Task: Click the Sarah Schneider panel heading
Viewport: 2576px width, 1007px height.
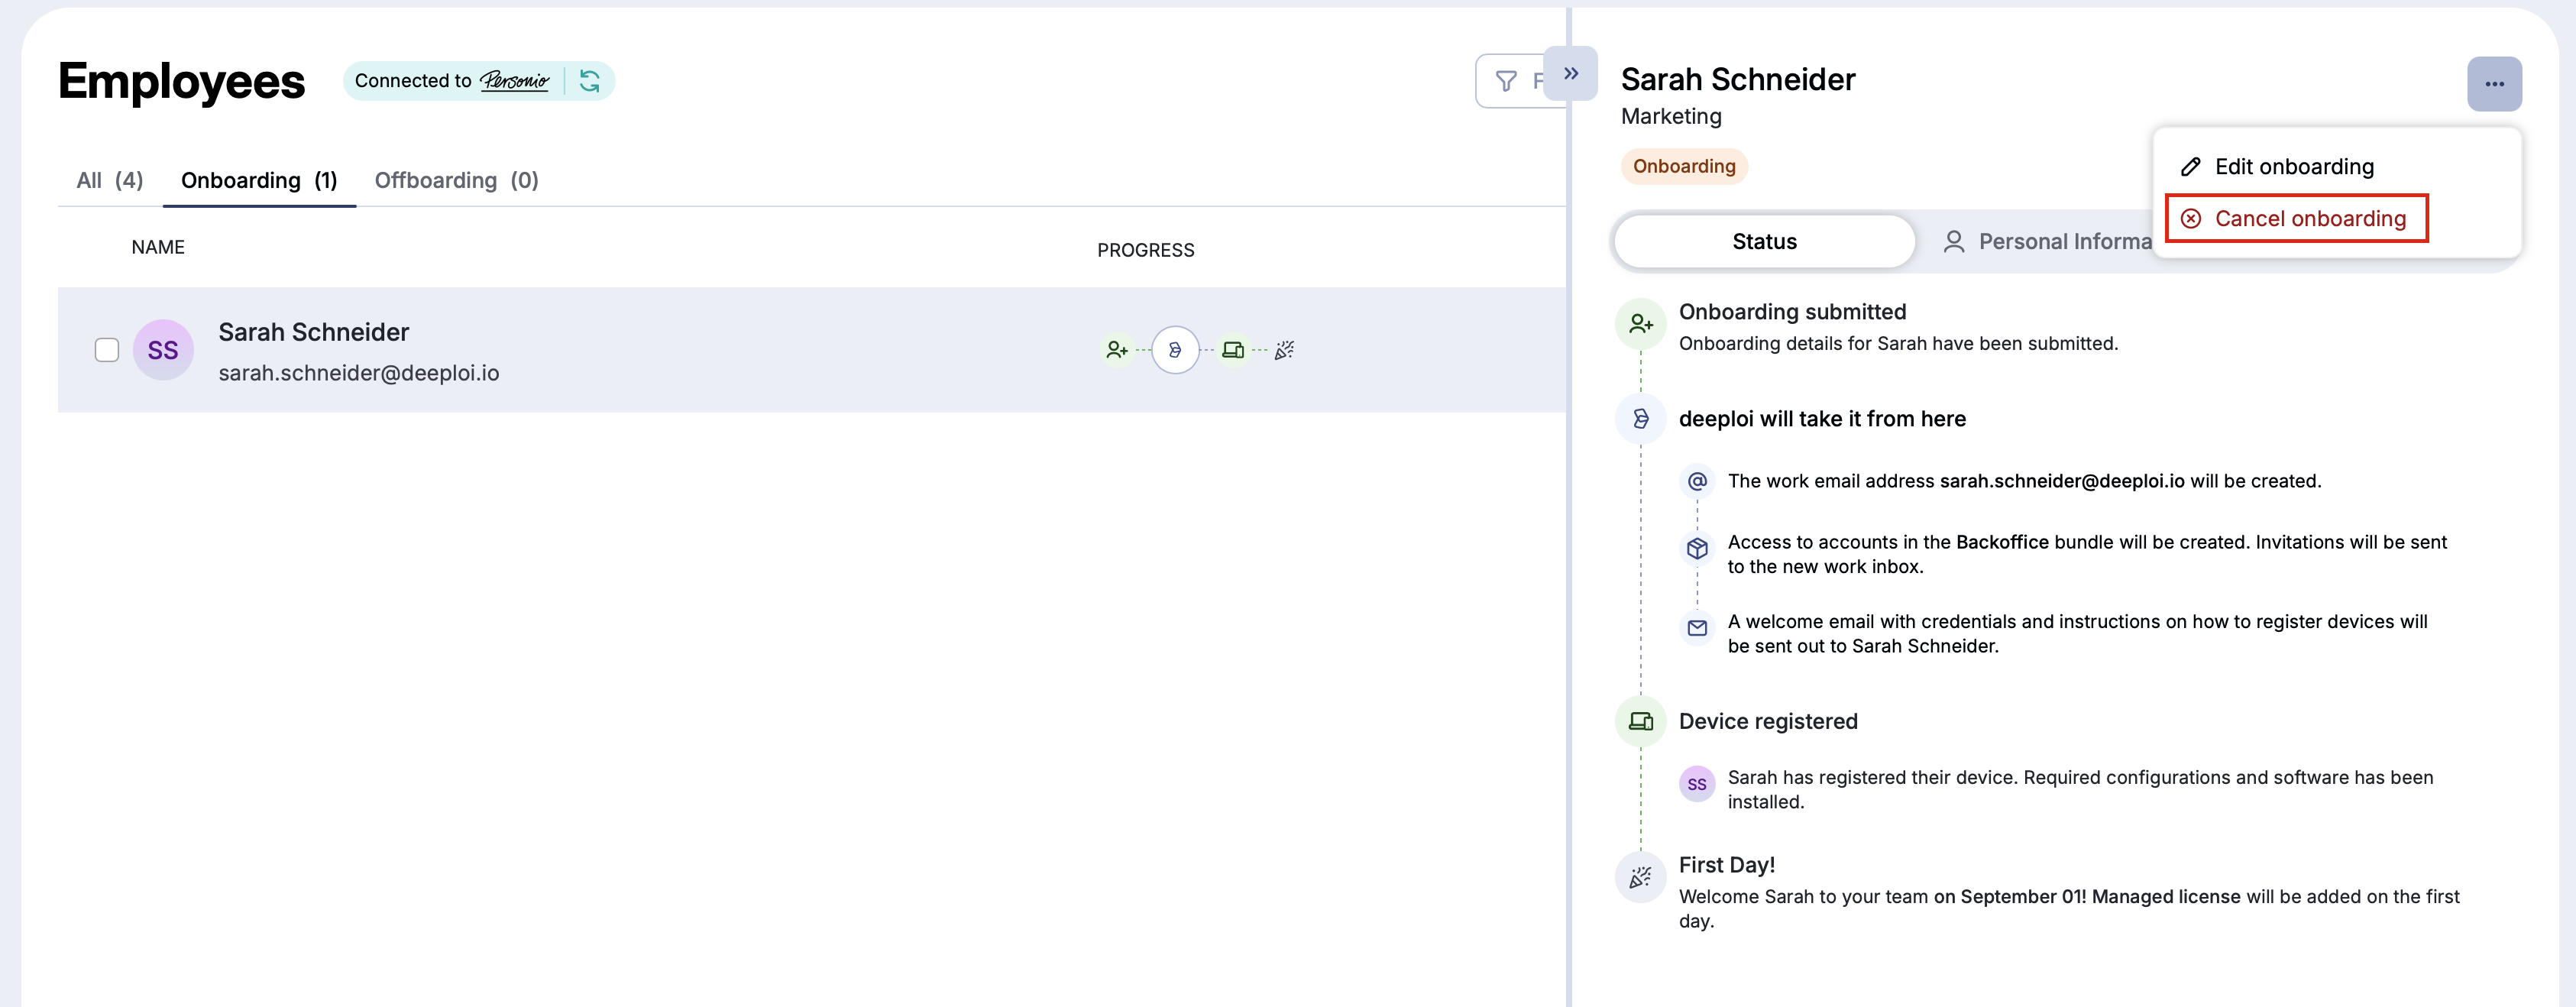Action: point(1738,79)
